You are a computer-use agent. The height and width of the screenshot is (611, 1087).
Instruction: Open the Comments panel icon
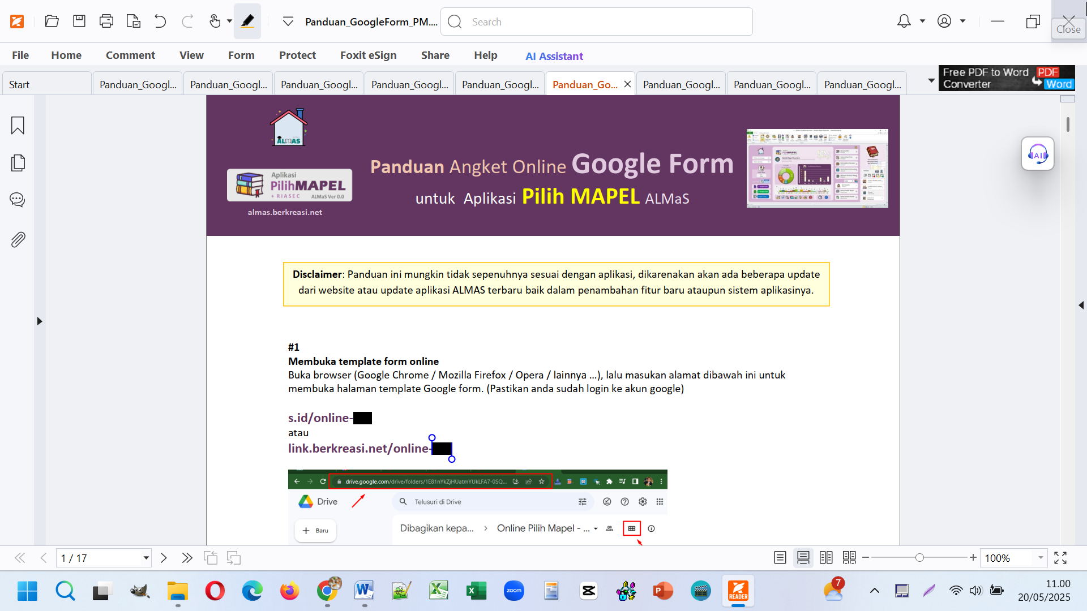tap(18, 200)
